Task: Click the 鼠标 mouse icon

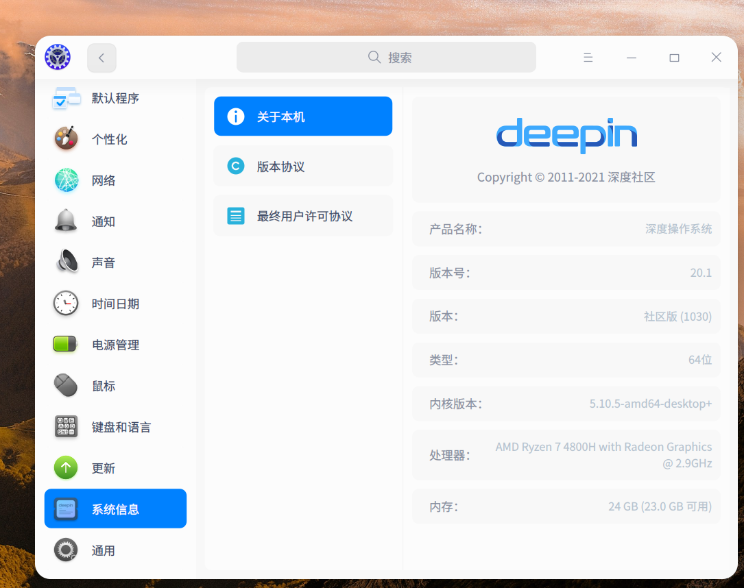Action: pos(66,385)
